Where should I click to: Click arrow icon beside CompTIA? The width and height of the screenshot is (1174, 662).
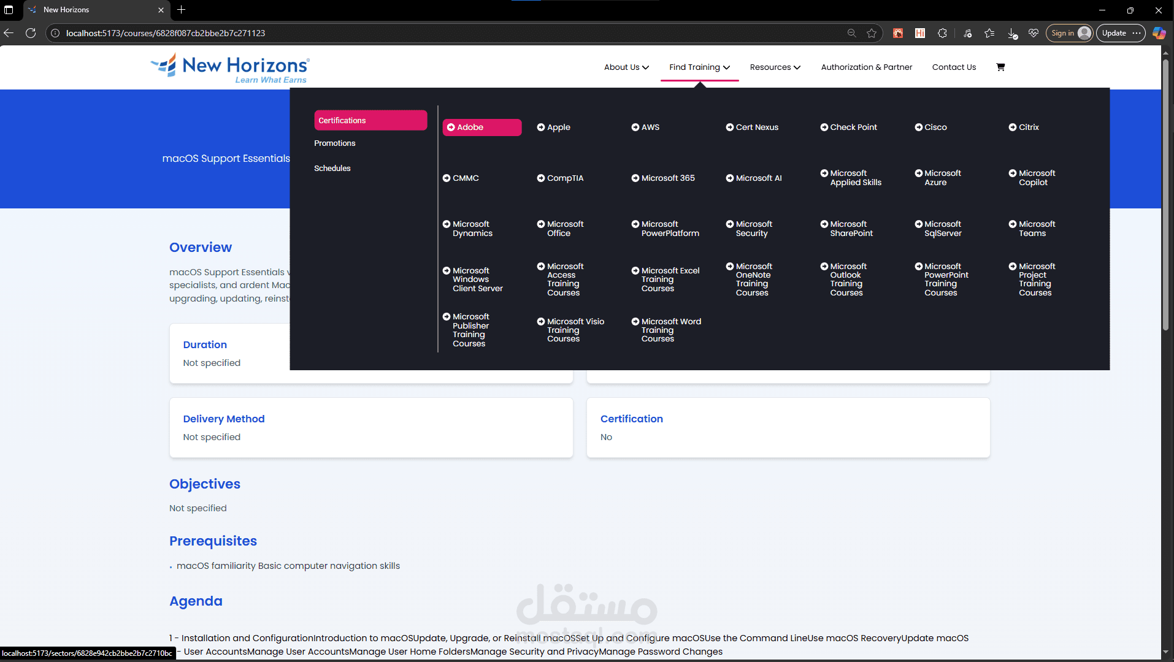pyautogui.click(x=541, y=178)
